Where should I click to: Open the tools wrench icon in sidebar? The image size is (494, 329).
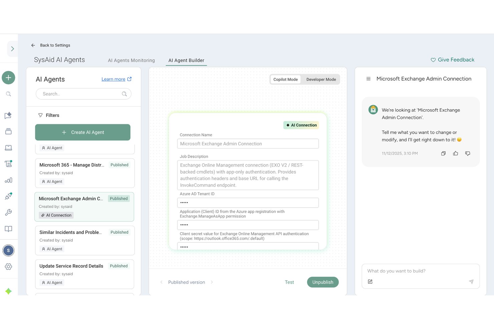tap(8, 212)
